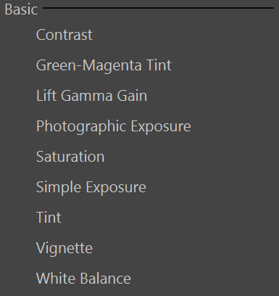Select the Contrast effect
The width and height of the screenshot is (279, 296).
[x=64, y=35]
